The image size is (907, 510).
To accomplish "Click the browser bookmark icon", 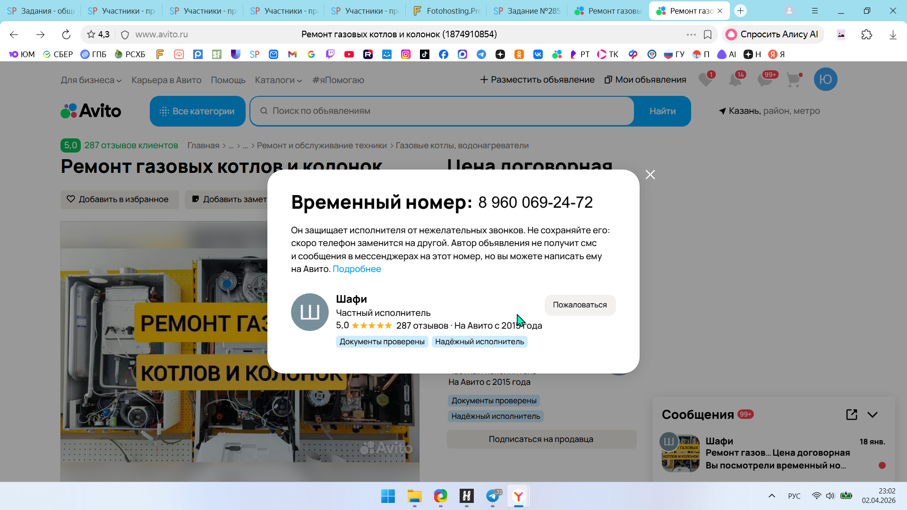I will (x=708, y=34).
